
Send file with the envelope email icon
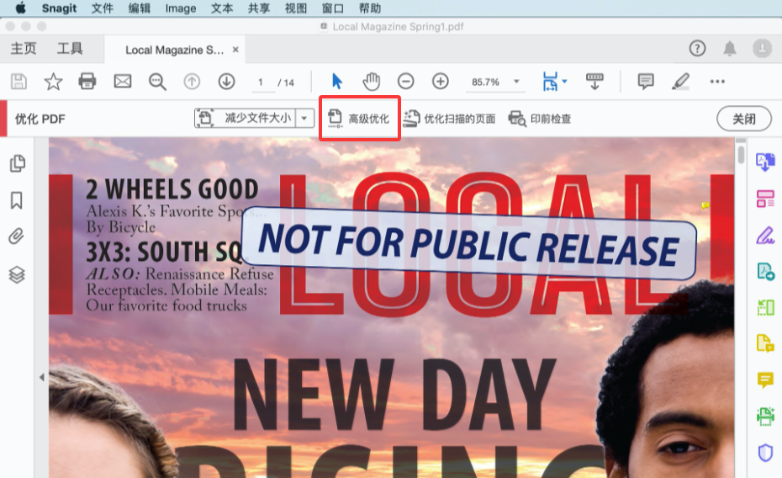click(x=123, y=82)
